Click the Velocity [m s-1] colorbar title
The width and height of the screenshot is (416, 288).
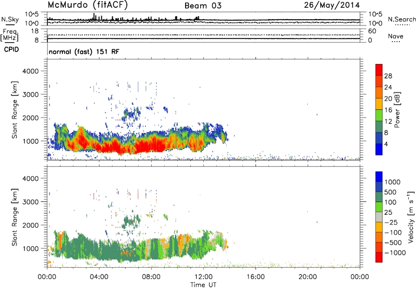coord(411,217)
